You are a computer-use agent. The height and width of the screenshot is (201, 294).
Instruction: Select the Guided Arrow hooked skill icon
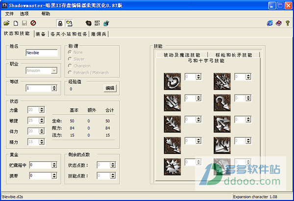pos(222,103)
